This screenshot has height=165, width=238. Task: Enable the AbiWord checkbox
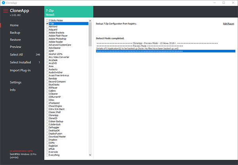pyautogui.click(x=47, y=27)
